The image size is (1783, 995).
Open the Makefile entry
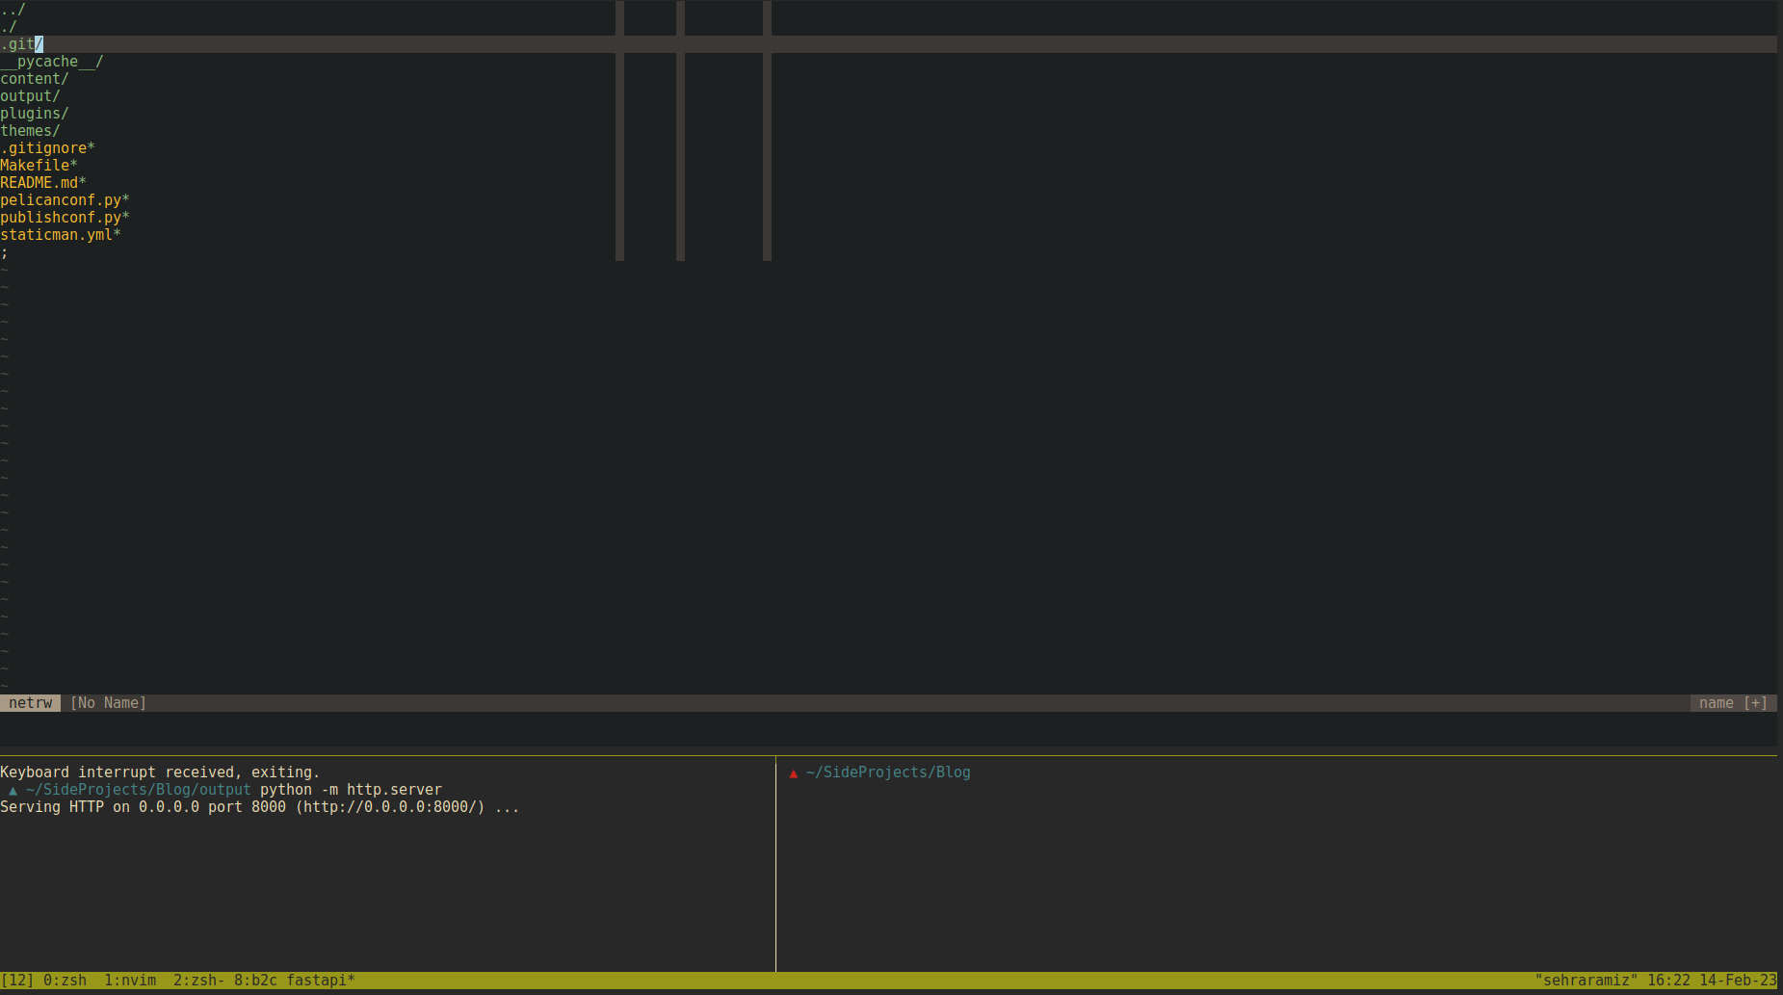pyautogui.click(x=37, y=166)
